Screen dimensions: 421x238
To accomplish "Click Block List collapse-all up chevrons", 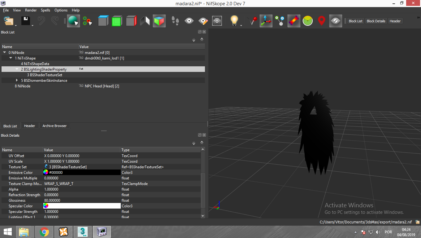I will 202,39.
